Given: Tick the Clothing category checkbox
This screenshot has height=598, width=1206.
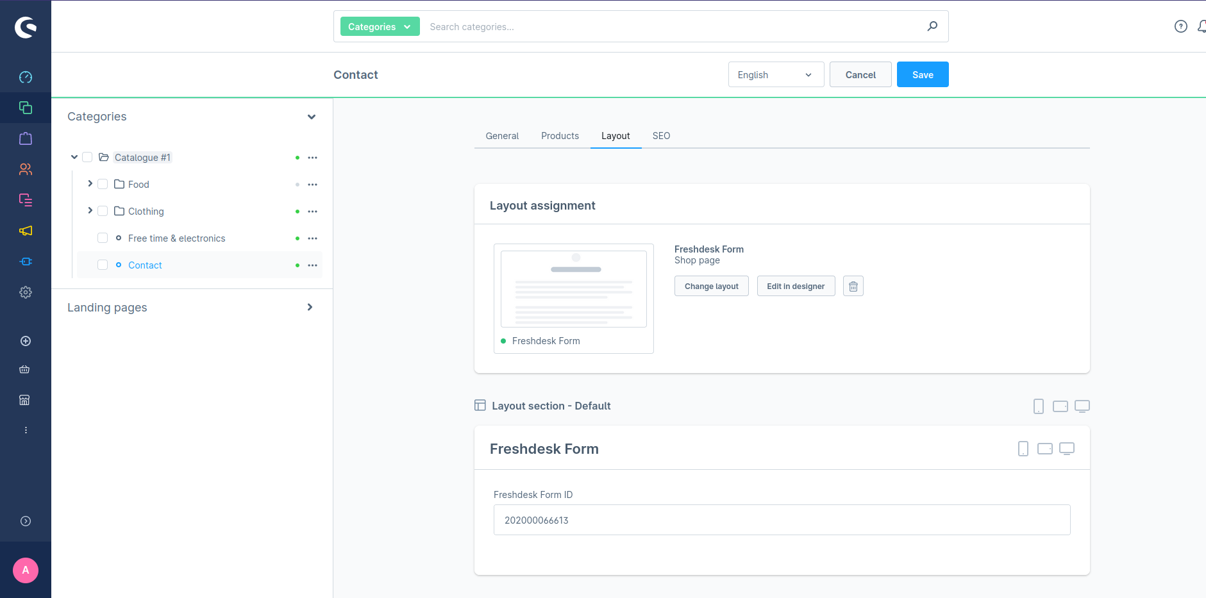Looking at the screenshot, I should (x=103, y=211).
